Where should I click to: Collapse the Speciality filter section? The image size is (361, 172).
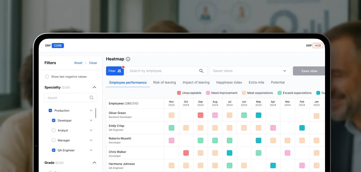click(x=94, y=87)
